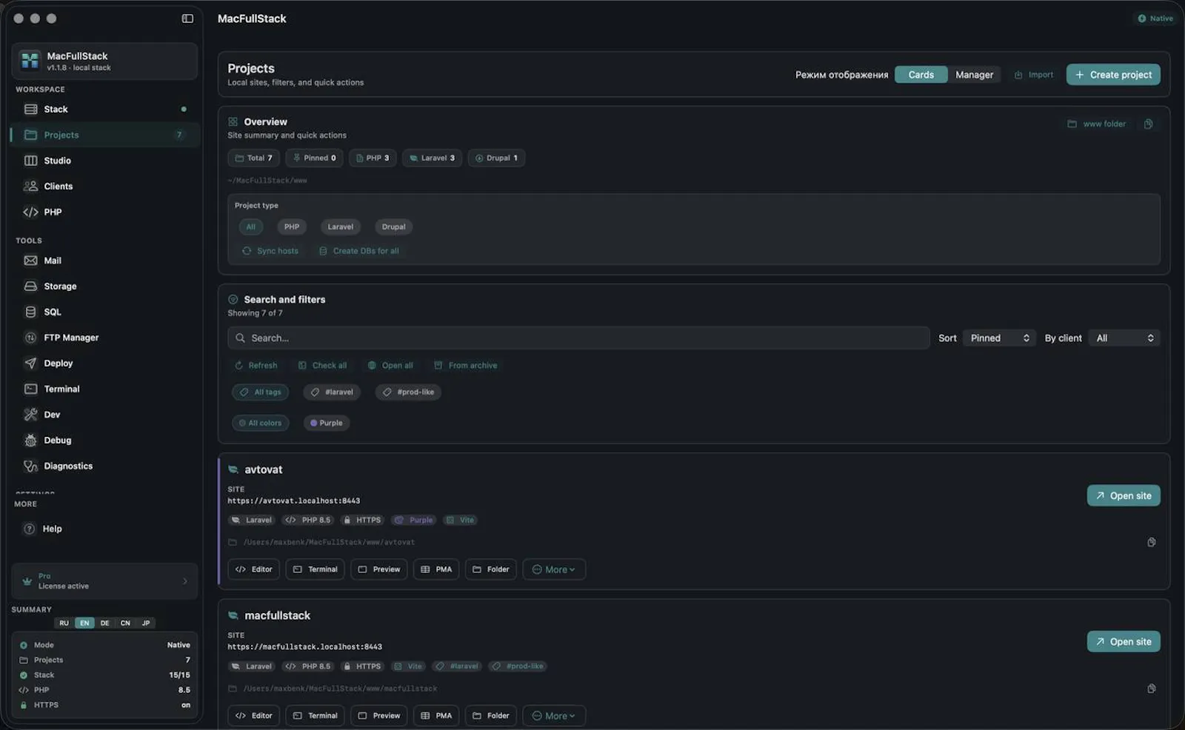Switch to Manager display mode
Screen dimensions: 1185x730
(x=974, y=75)
